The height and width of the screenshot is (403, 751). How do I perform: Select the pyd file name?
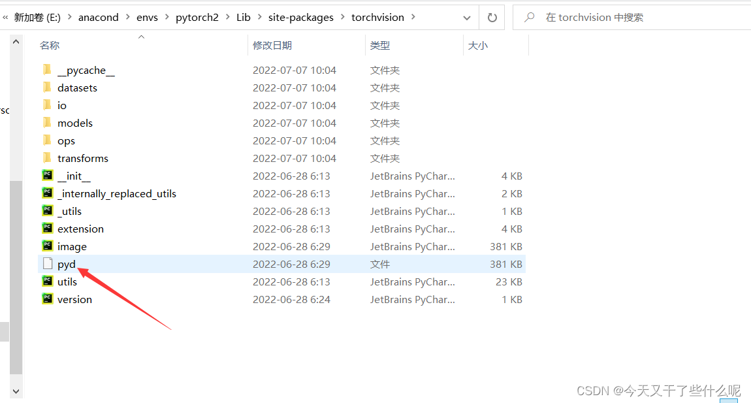click(x=67, y=265)
